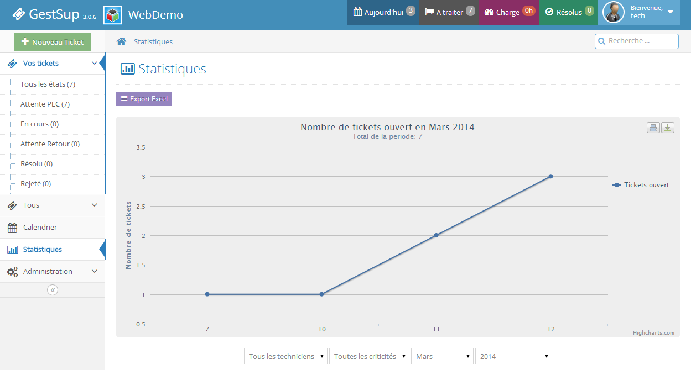Collapse the sidebar with double-arrow icon

53,290
